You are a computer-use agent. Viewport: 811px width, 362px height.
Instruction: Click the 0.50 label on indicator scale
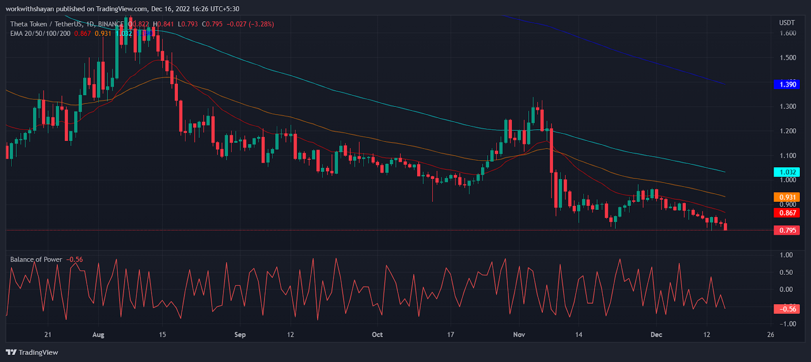click(x=786, y=272)
